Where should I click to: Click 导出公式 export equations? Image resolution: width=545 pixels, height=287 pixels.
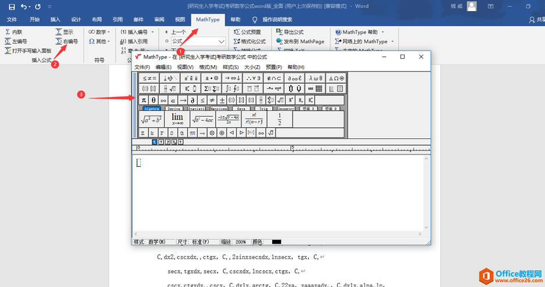pyautogui.click(x=290, y=32)
